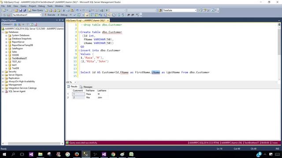Image resolution: width=282 pixels, height=158 pixels.
Task: Toggle auto-hide pin on Object Explorer
Action: 60,20
